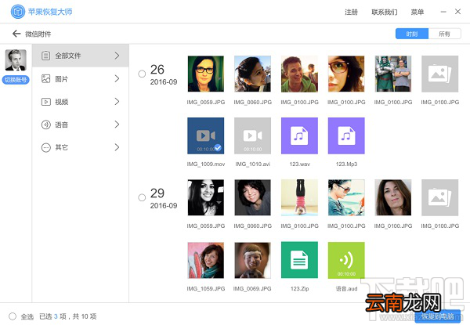Open placeholder image thumbnail in 26 group
The width and height of the screenshot is (470, 325).
[x=439, y=74]
